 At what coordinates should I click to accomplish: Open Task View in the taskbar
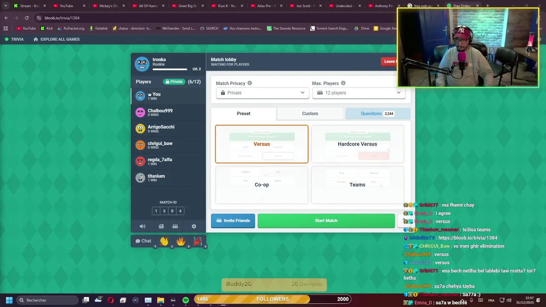click(x=86, y=300)
